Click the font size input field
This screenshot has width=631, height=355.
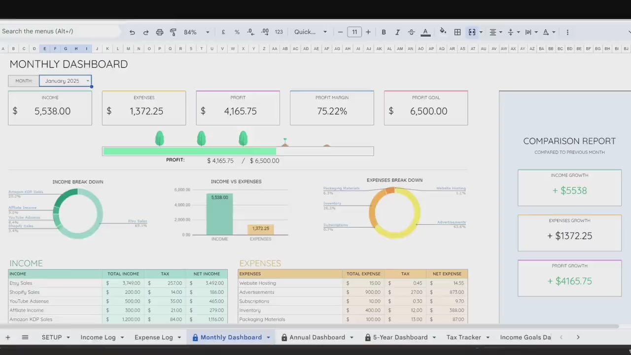354,32
